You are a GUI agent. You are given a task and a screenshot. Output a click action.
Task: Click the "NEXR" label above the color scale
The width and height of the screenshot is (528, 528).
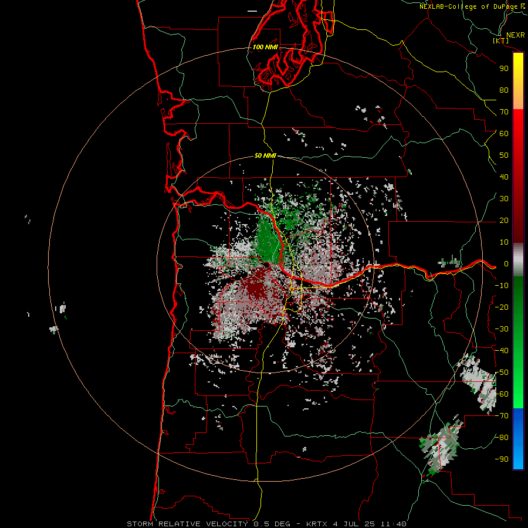(x=515, y=35)
